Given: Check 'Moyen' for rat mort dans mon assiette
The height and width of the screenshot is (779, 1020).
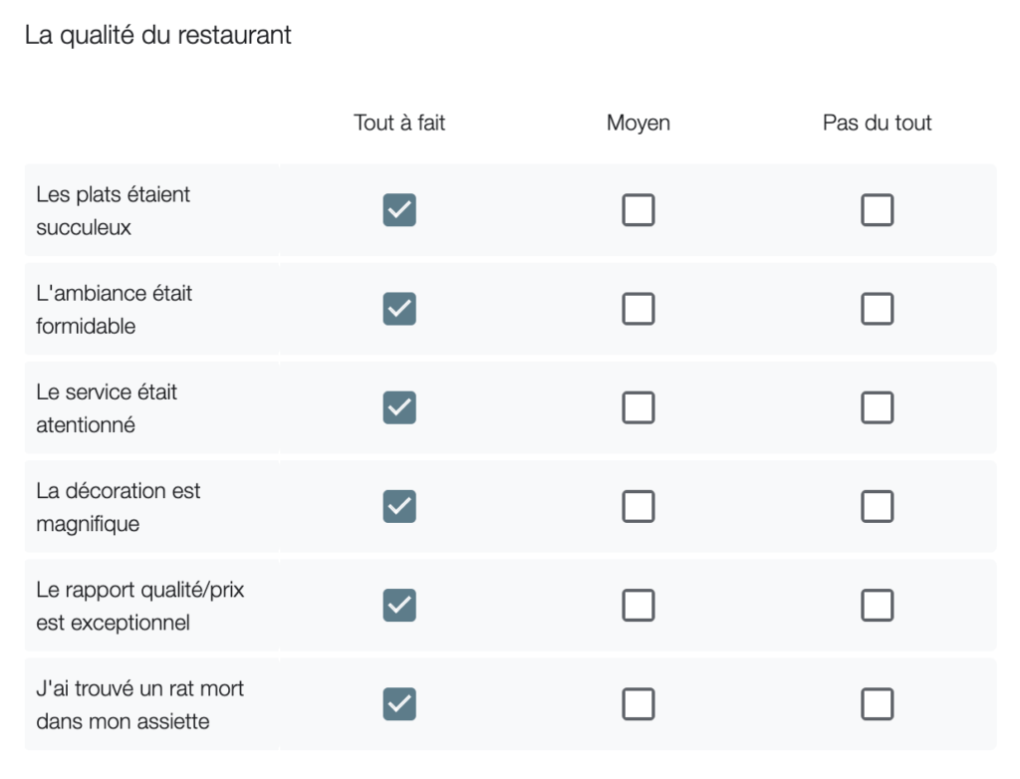Looking at the screenshot, I should tap(638, 704).
